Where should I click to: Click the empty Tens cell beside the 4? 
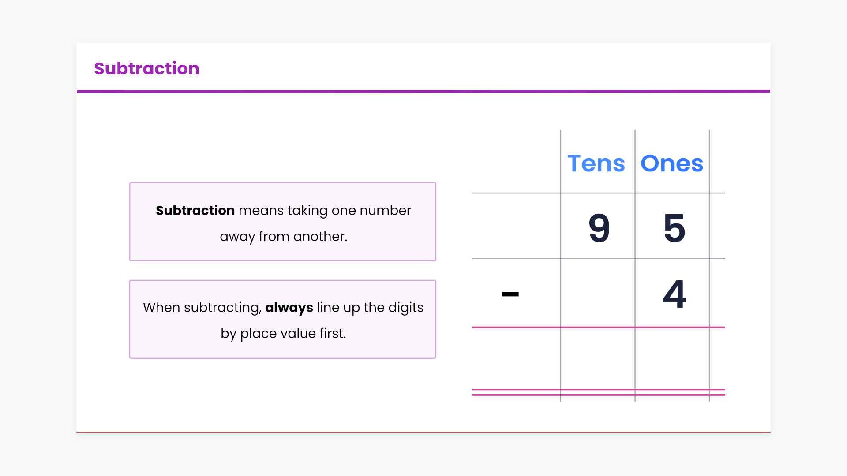(x=598, y=294)
